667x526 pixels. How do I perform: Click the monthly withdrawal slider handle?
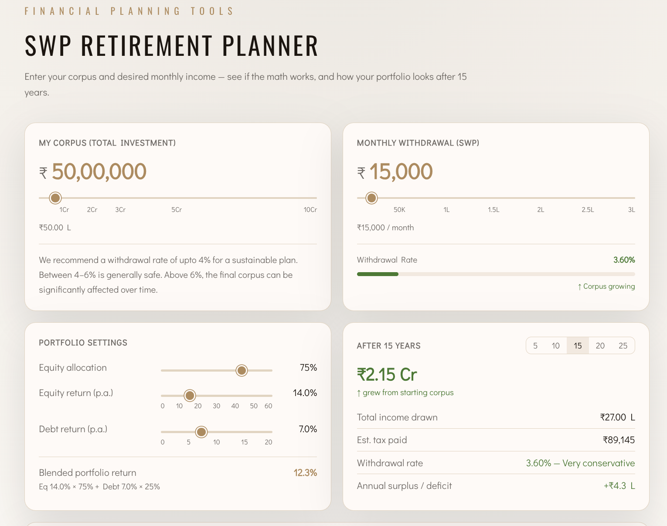(371, 198)
